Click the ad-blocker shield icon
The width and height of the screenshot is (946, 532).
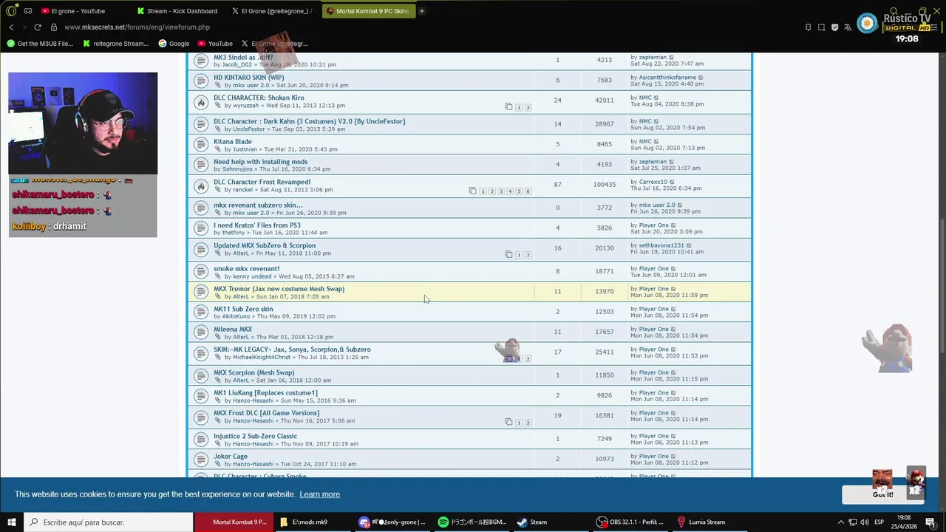[x=834, y=27]
